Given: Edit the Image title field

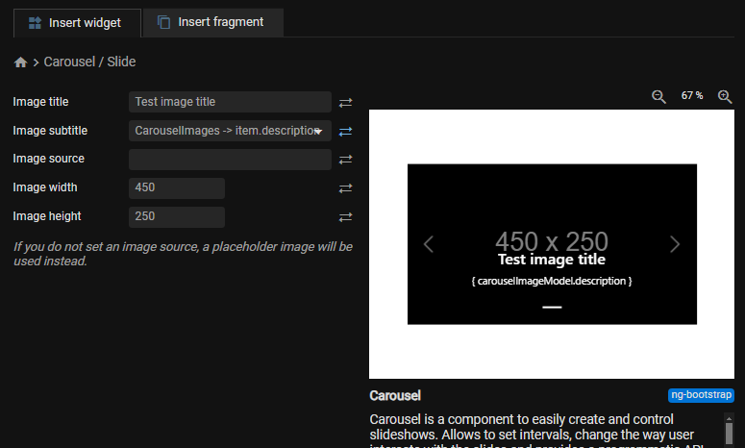Looking at the screenshot, I should click(x=230, y=102).
